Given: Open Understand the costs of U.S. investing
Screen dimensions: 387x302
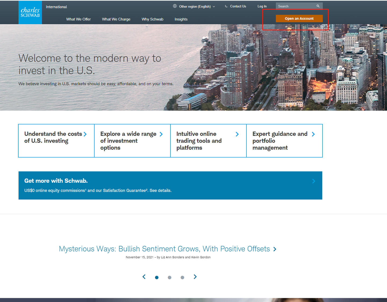Looking at the screenshot, I should [56, 141].
